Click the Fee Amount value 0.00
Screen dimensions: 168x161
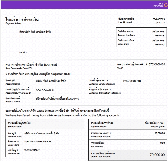point(162,143)
